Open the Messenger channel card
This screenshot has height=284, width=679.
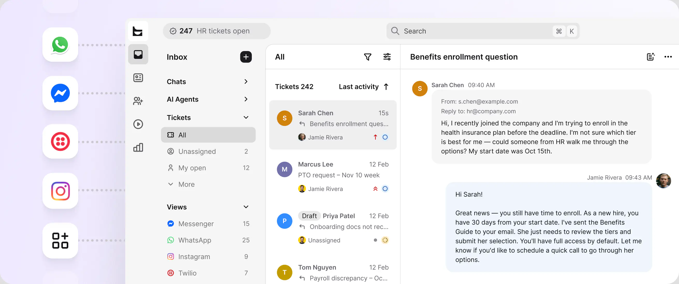tap(60, 93)
